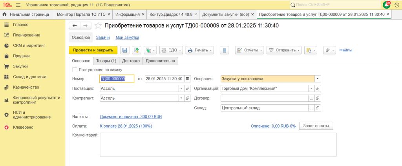The width and height of the screenshot is (402, 166).
Task: Click the 1C logo icon
Action: (7, 5)
